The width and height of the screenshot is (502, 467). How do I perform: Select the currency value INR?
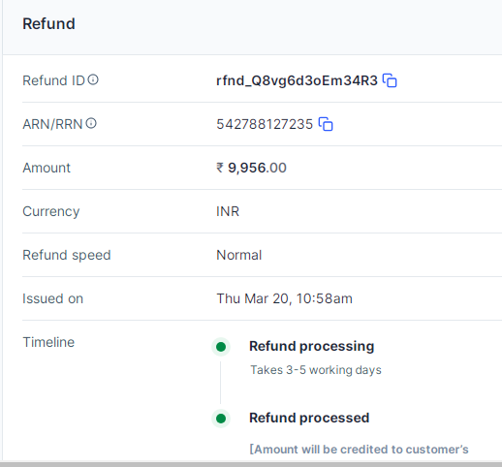[x=228, y=211]
